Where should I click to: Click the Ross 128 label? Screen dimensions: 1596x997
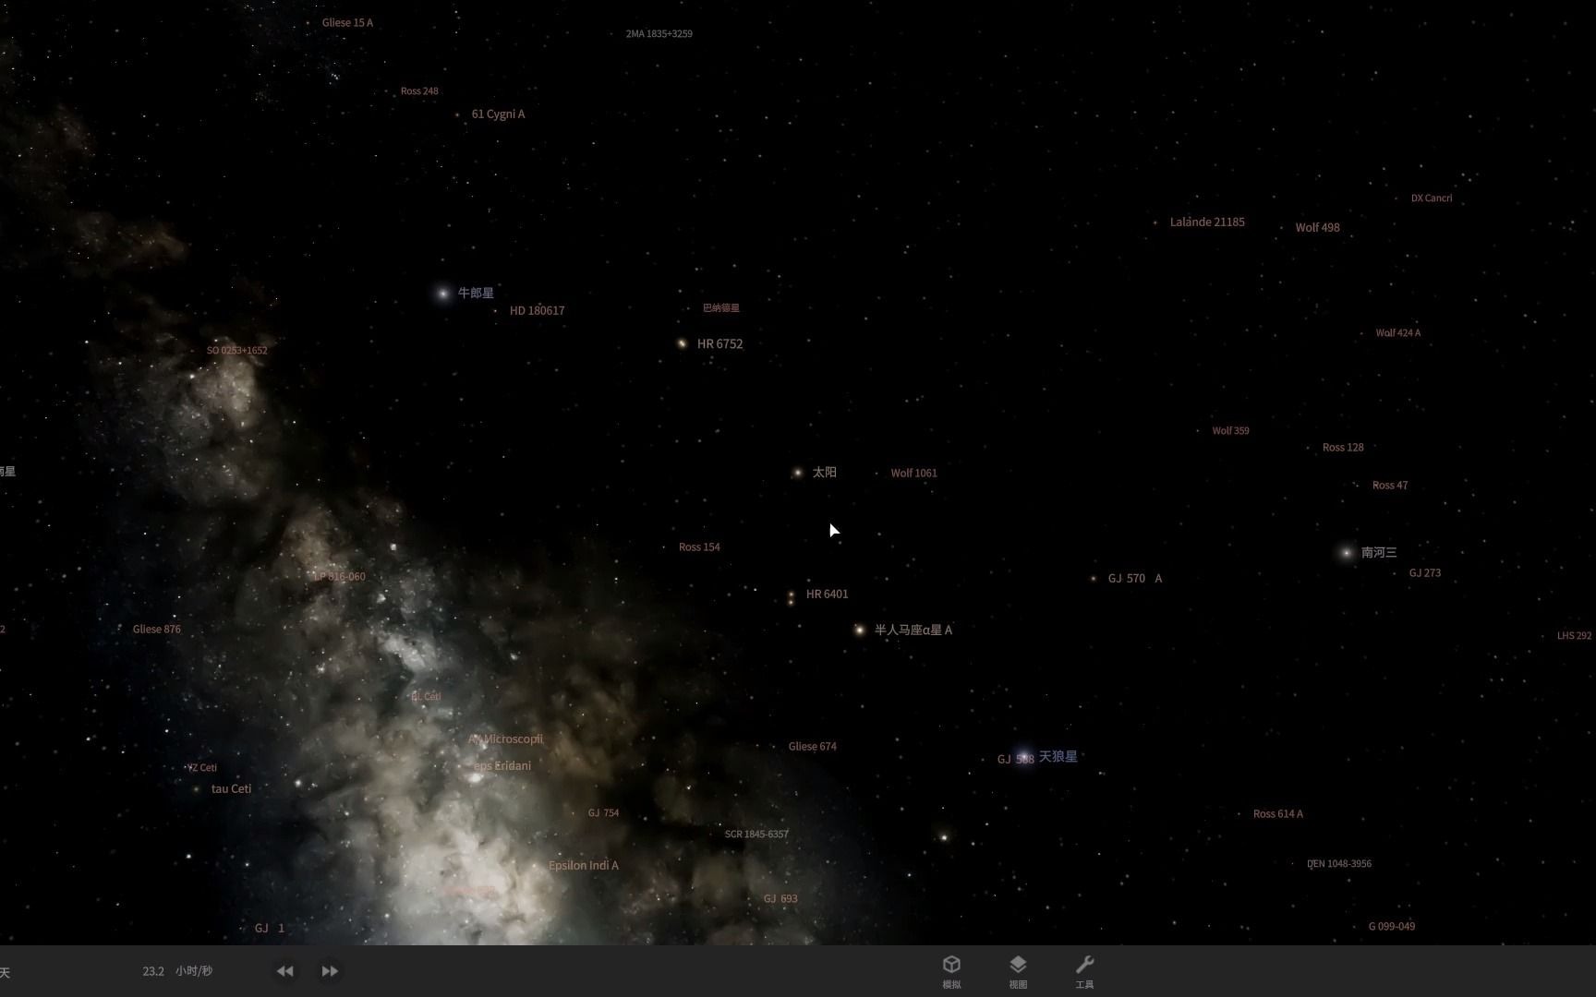pyautogui.click(x=1342, y=448)
